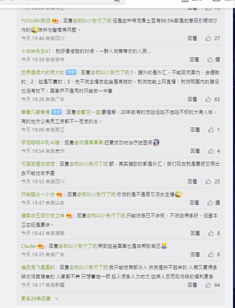This screenshot has height=308, width=235.
Task: Open the 世界是很大的很大的 user profile
Action: pos(43,73)
